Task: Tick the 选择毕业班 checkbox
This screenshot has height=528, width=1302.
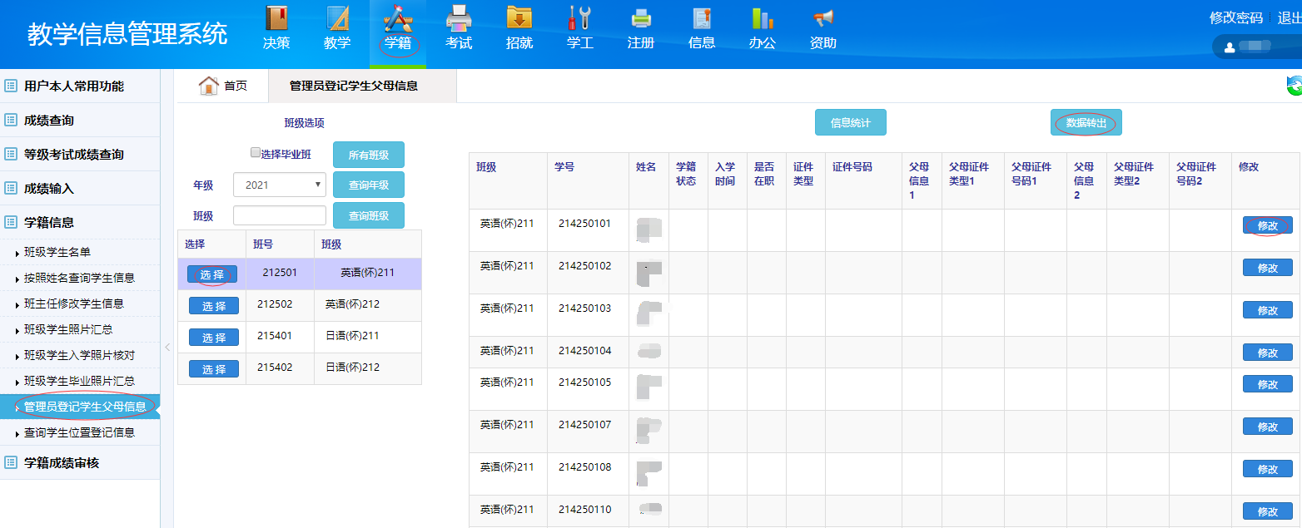Action: 256,153
